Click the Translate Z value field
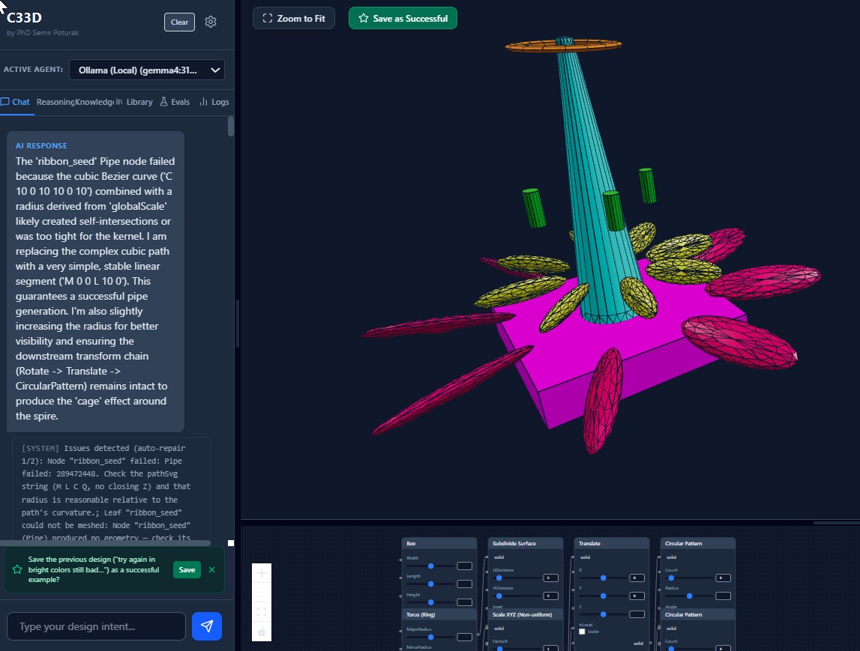The image size is (860, 651). 637,614
